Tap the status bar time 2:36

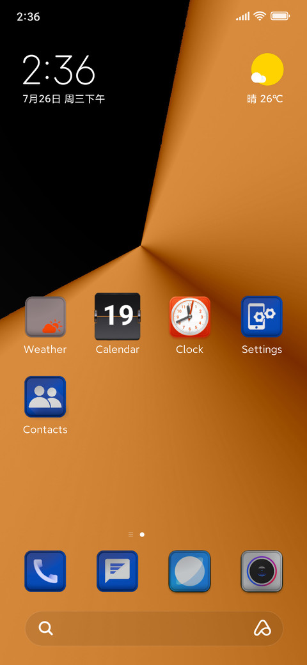(28, 17)
